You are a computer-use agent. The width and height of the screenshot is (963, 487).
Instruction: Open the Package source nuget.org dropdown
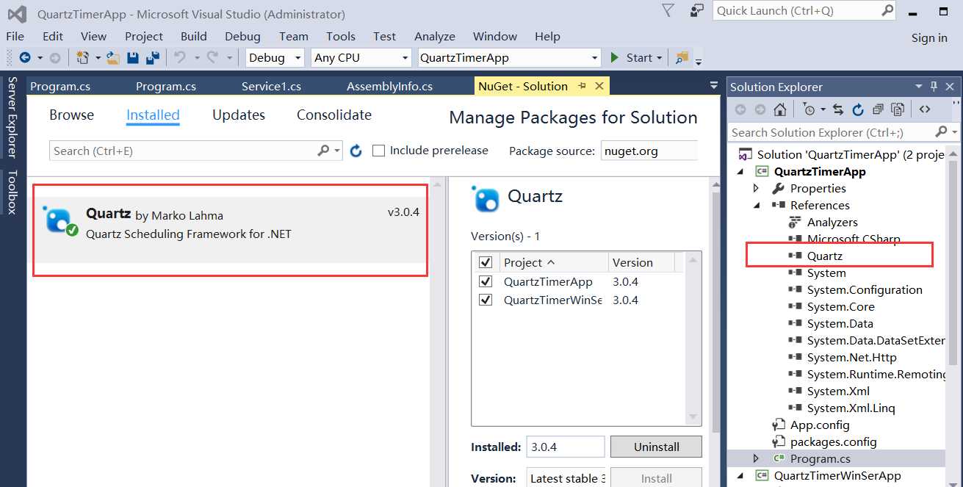tap(649, 151)
